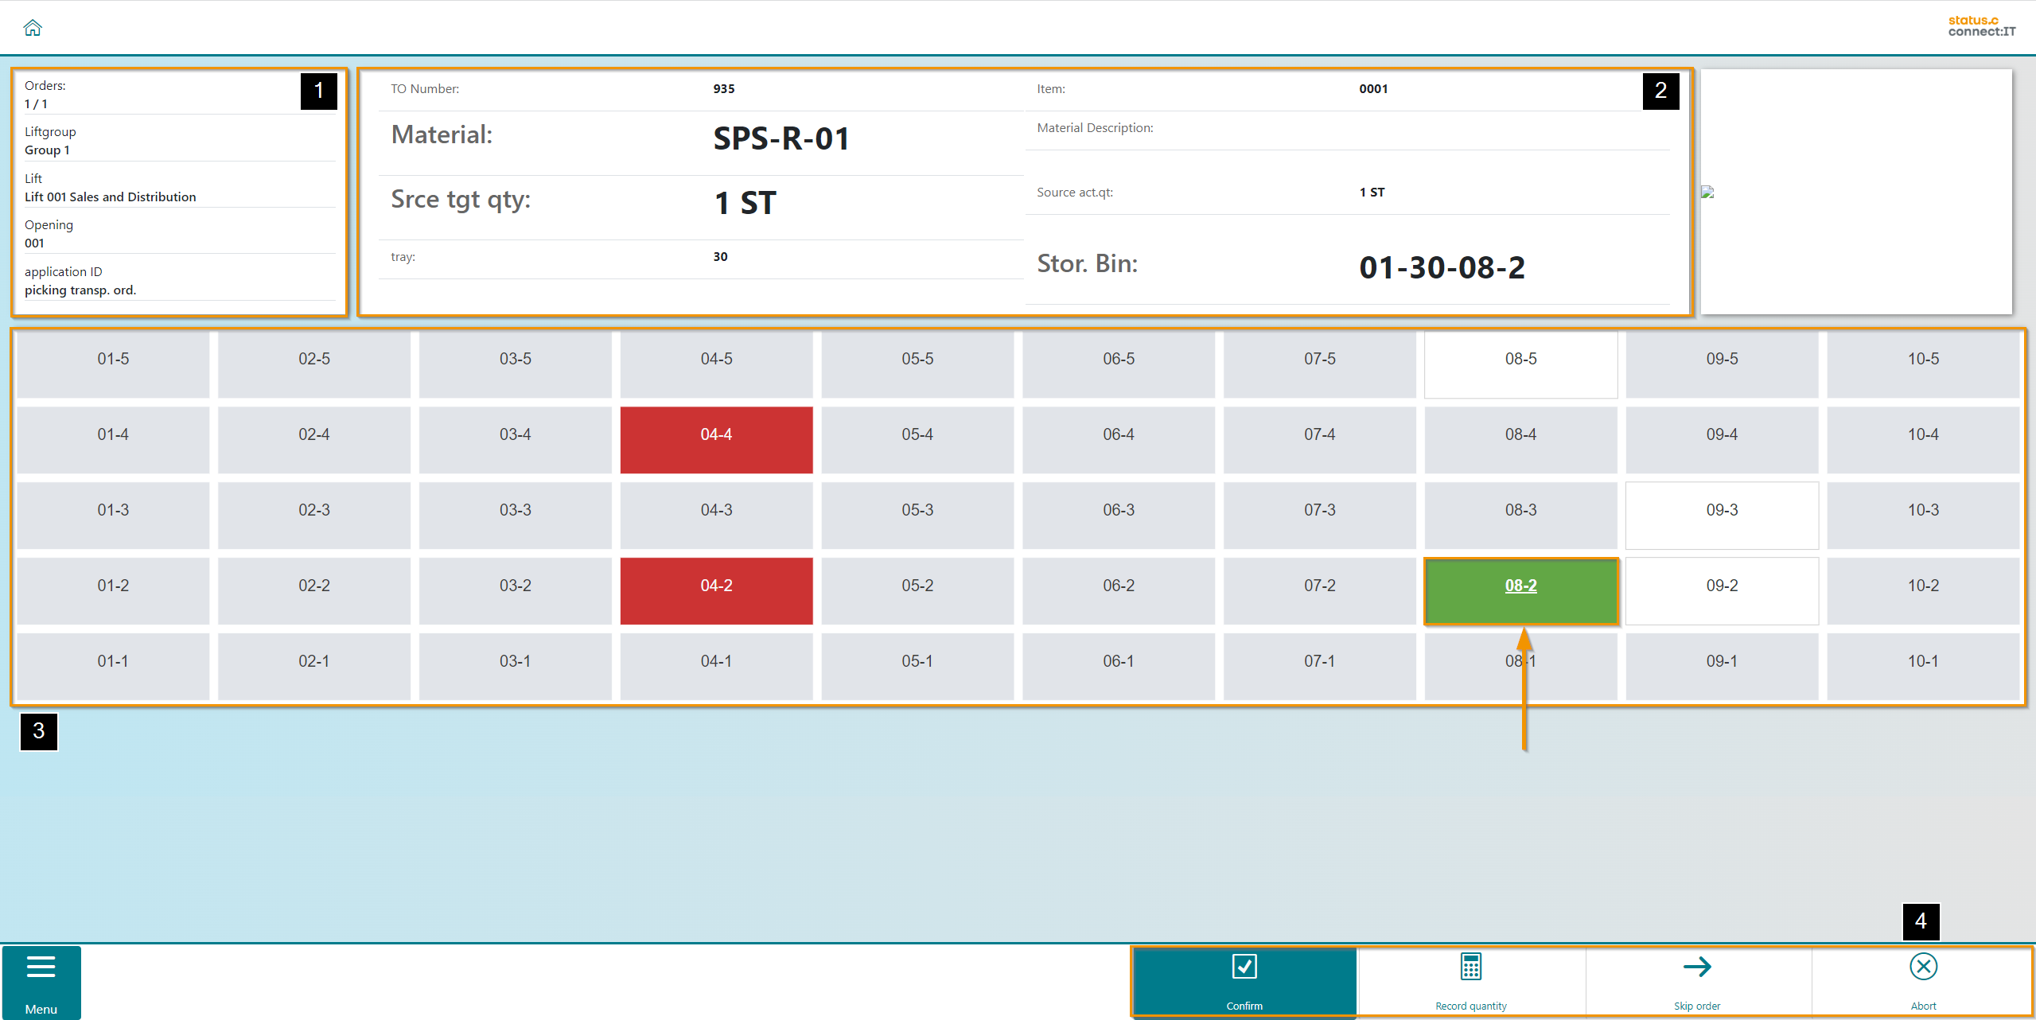Select red bin cell 04-4
This screenshot has height=1020, width=2036.
coord(716,439)
